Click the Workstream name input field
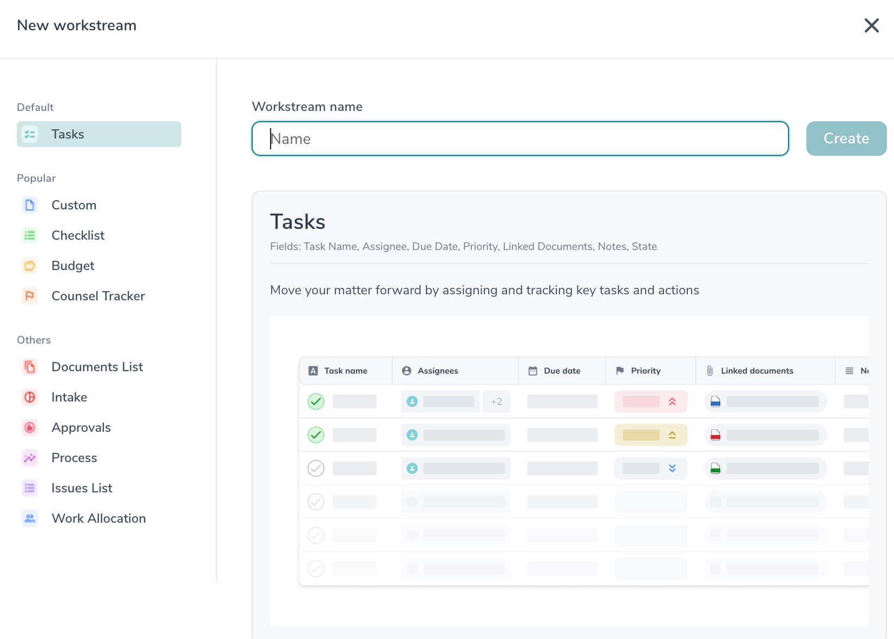The height and width of the screenshot is (639, 894). [520, 139]
